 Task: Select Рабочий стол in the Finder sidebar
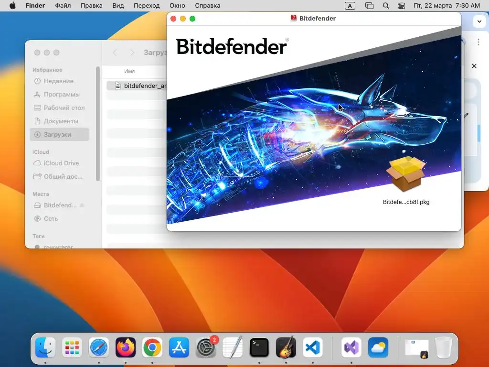coord(60,108)
